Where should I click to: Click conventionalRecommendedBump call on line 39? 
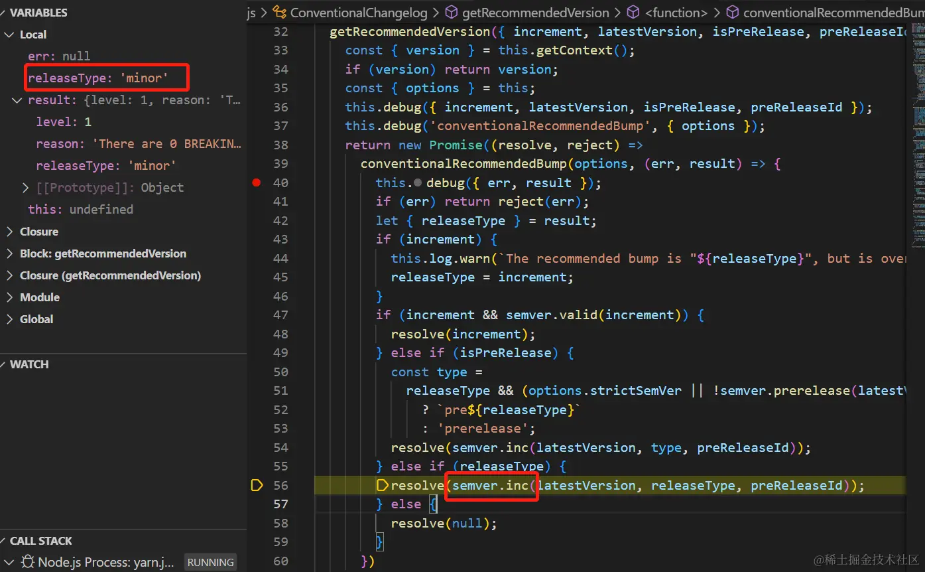pos(464,164)
